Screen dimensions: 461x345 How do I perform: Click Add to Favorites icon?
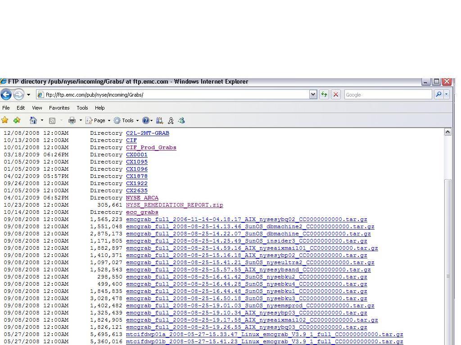[x=17, y=120]
